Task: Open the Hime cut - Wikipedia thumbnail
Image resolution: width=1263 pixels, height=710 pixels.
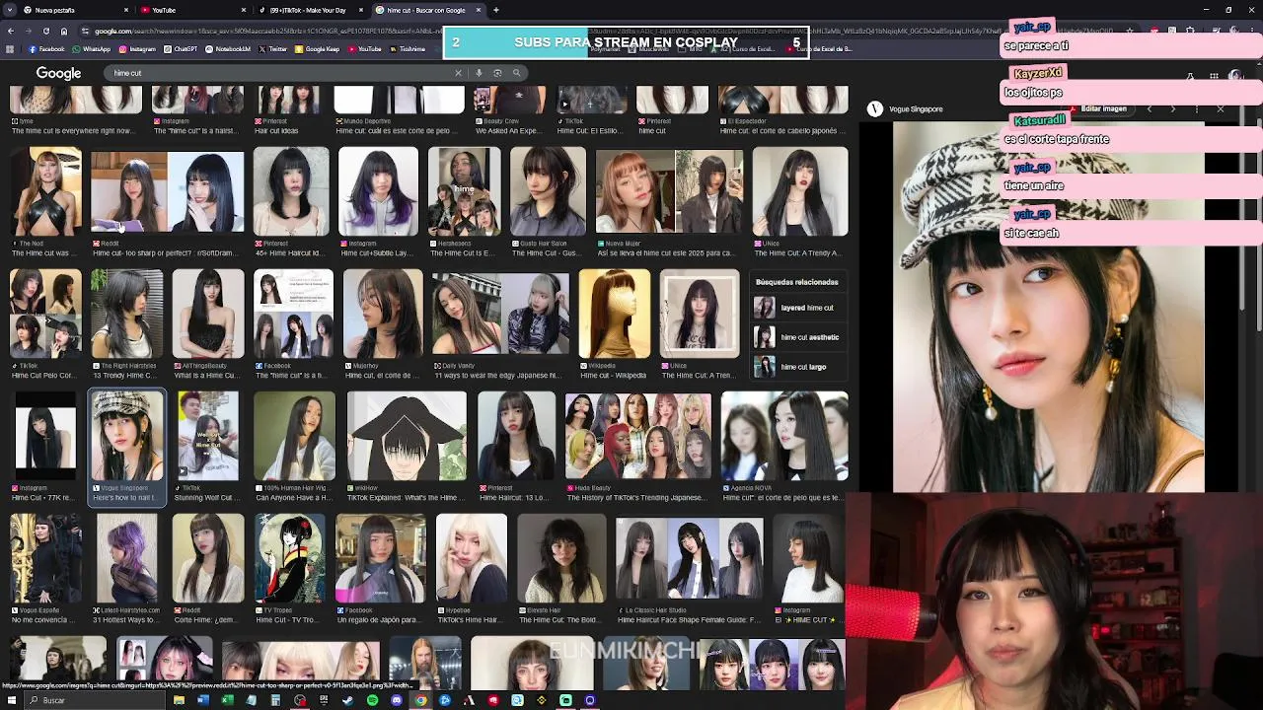Action: click(x=615, y=314)
